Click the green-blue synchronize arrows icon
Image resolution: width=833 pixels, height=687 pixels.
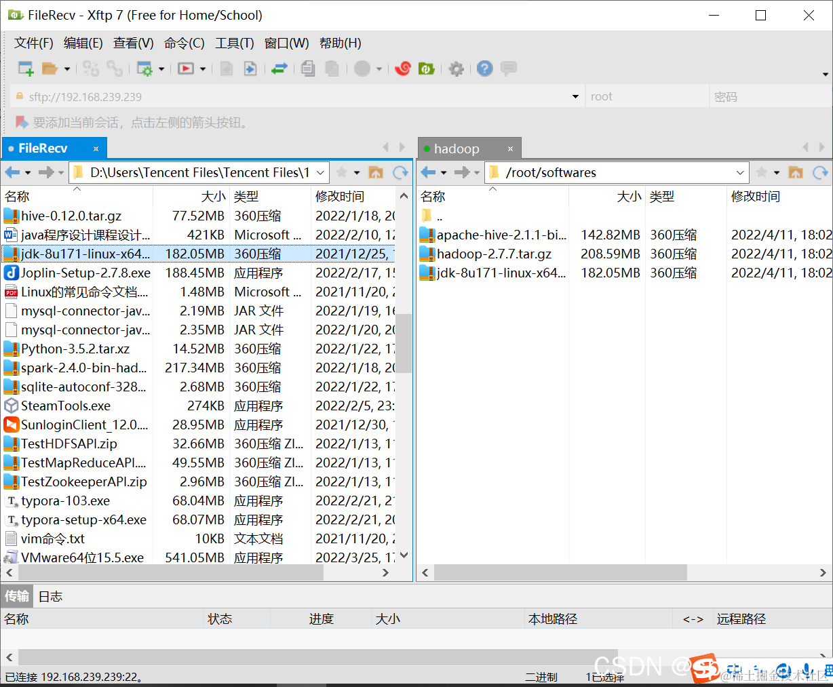point(279,68)
